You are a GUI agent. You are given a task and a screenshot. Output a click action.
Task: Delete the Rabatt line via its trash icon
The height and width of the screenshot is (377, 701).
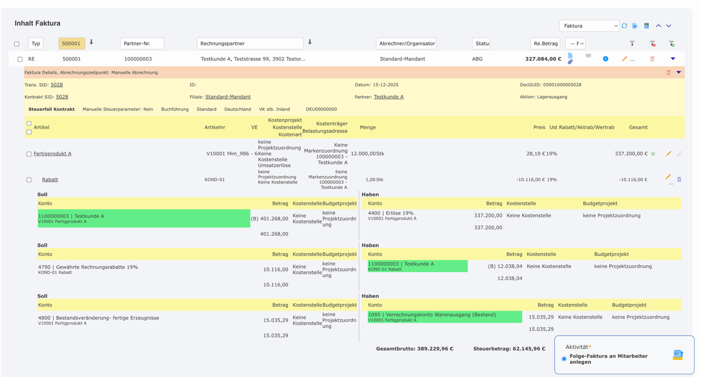pyautogui.click(x=679, y=179)
